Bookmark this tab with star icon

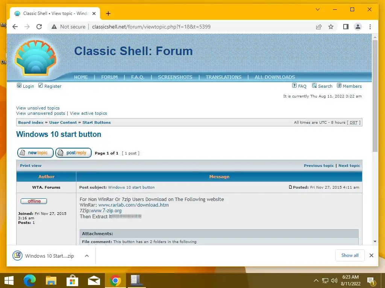[x=331, y=27]
